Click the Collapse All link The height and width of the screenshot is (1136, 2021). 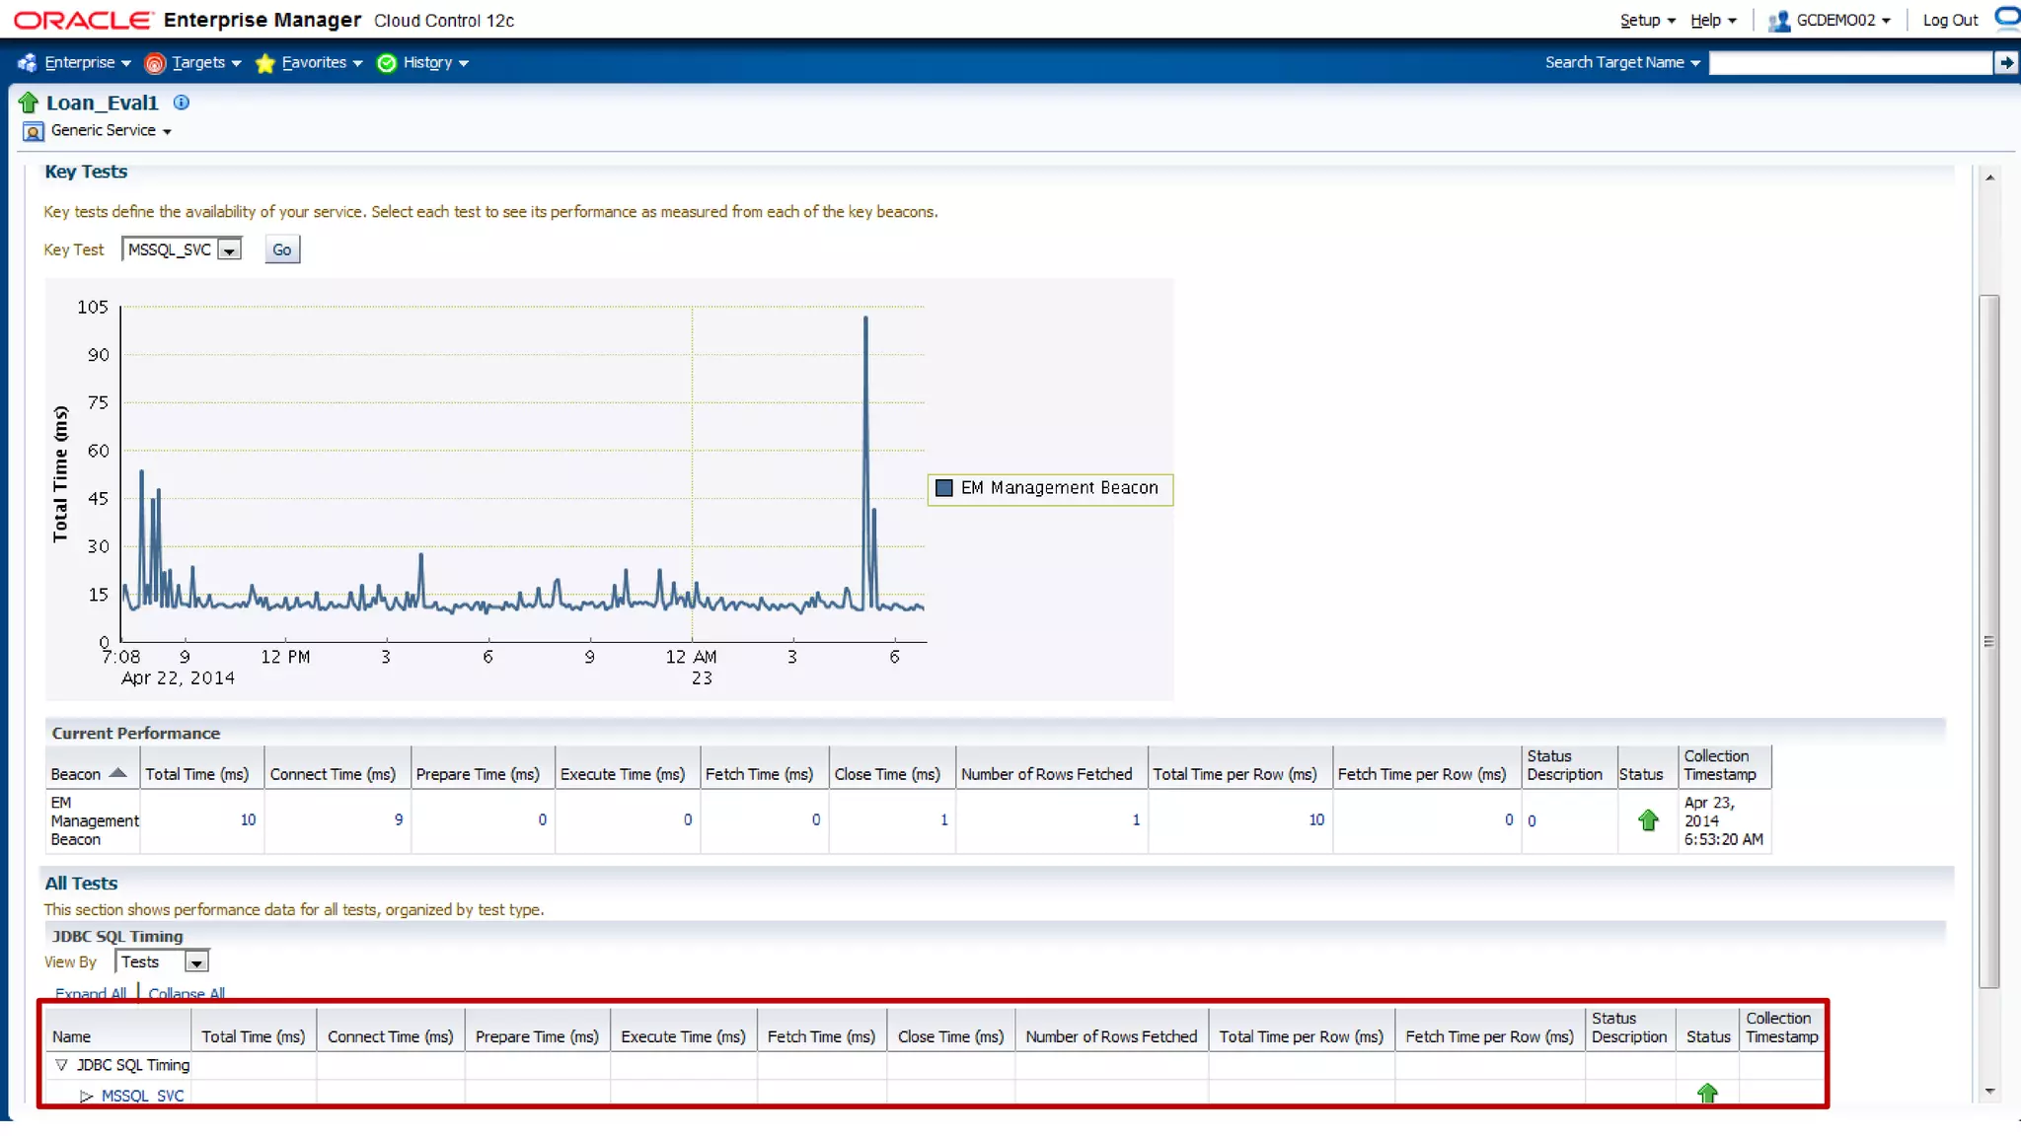click(x=187, y=993)
